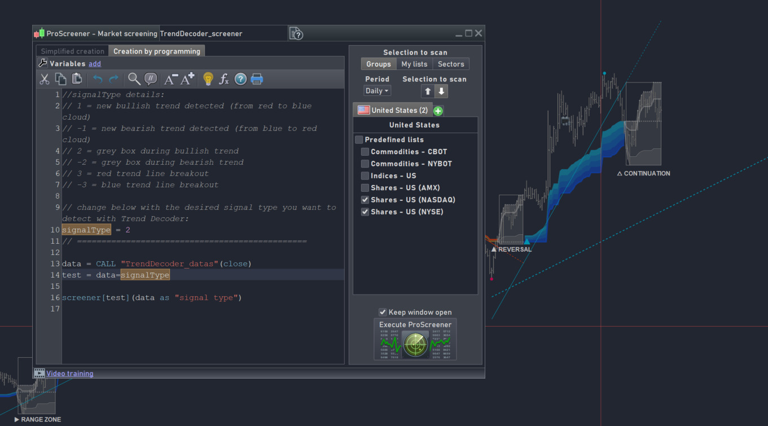
Task: Click the United States flag icon
Action: coord(363,110)
